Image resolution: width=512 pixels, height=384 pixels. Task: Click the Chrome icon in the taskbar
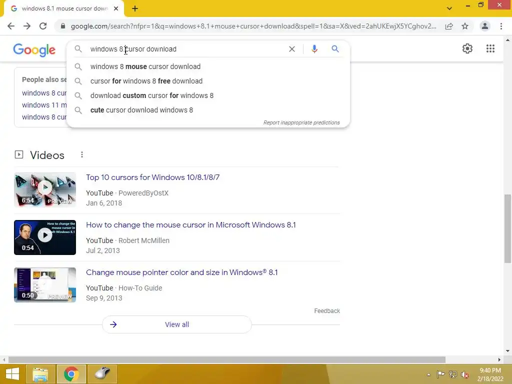click(x=71, y=374)
